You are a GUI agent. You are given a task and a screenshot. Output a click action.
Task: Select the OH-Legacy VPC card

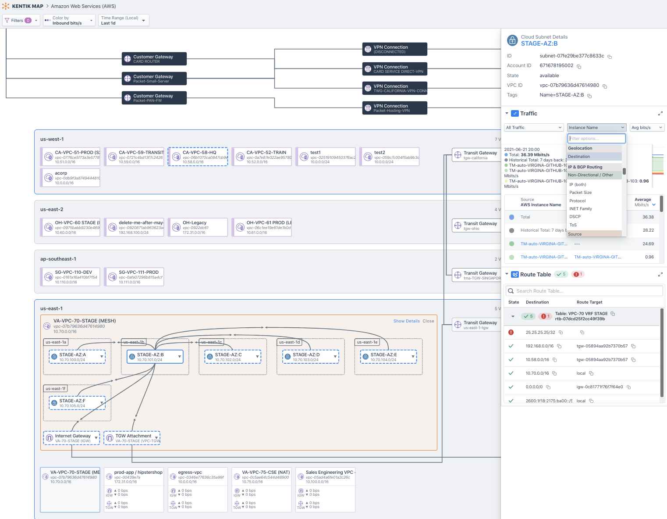click(x=198, y=227)
